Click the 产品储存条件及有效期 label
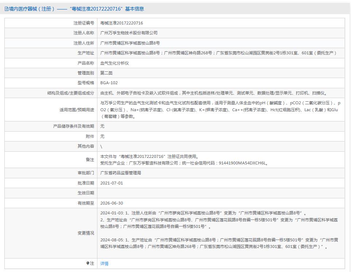Screen dimensions: 351x272 pyautogui.click(x=74, y=126)
